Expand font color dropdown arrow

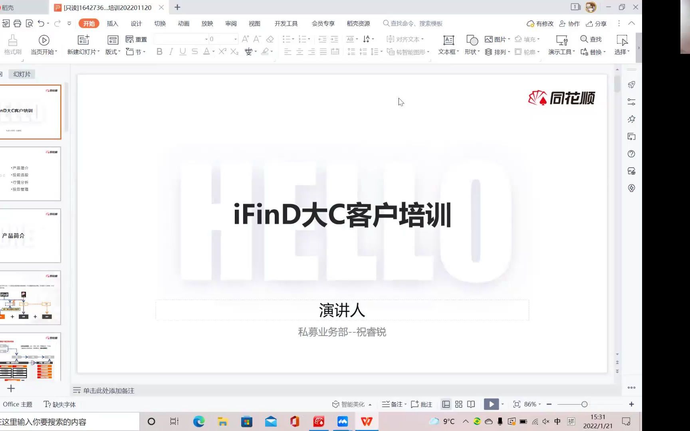(214, 51)
